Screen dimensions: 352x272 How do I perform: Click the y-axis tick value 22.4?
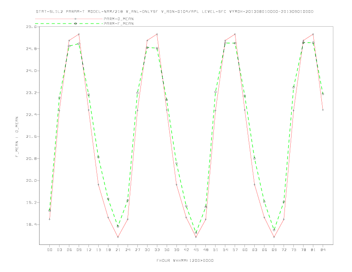[x=32, y=115]
